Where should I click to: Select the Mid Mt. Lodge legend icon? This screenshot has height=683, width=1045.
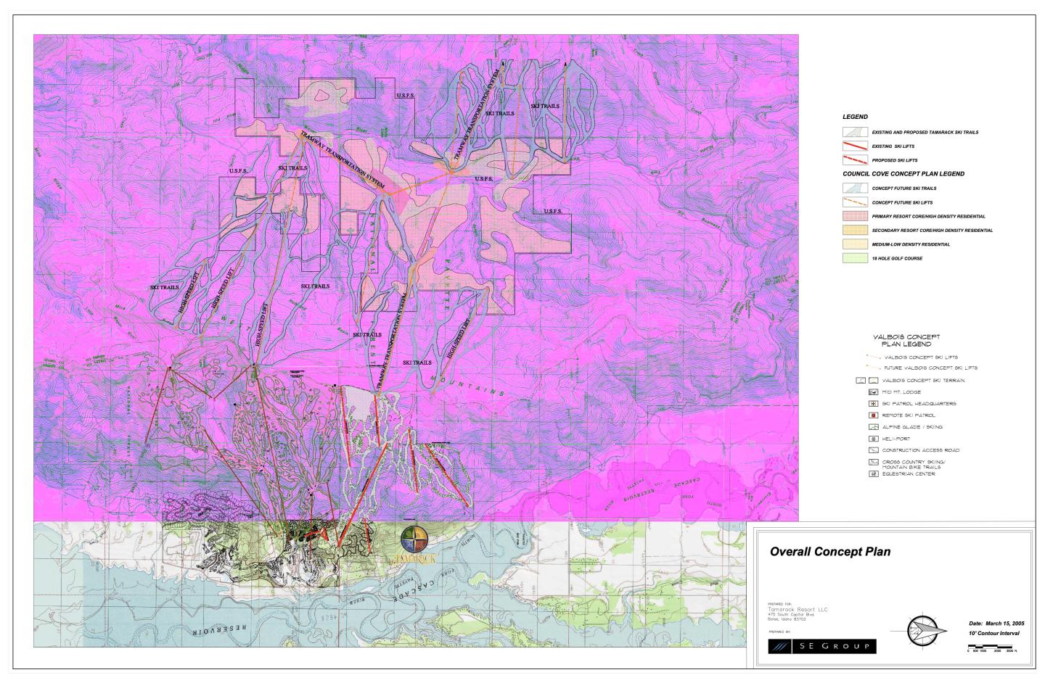(874, 392)
